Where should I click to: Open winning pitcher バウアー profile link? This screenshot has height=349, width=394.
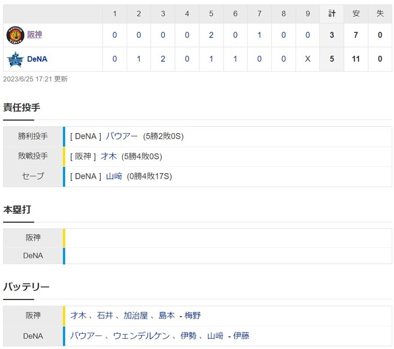122,136
